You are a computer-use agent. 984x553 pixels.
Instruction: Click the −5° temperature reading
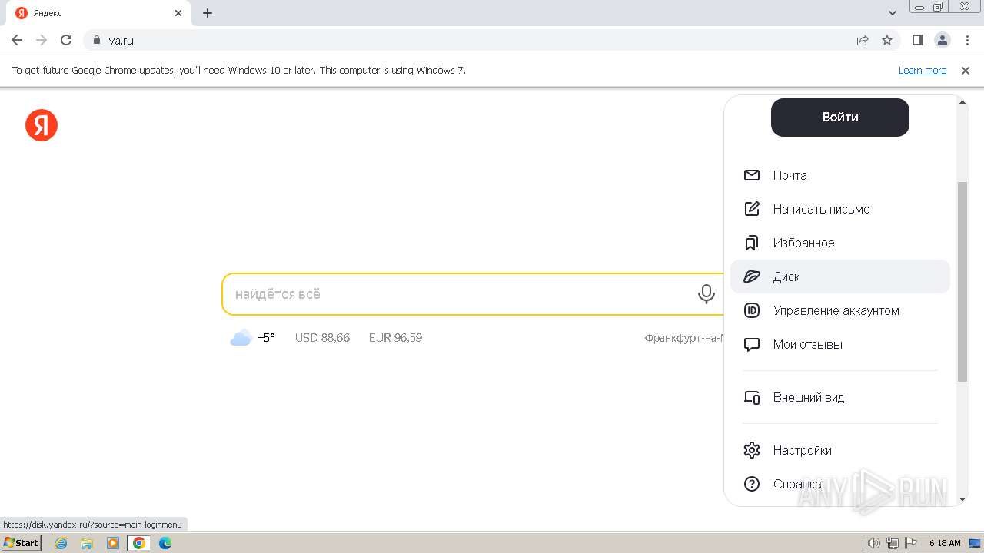click(266, 338)
